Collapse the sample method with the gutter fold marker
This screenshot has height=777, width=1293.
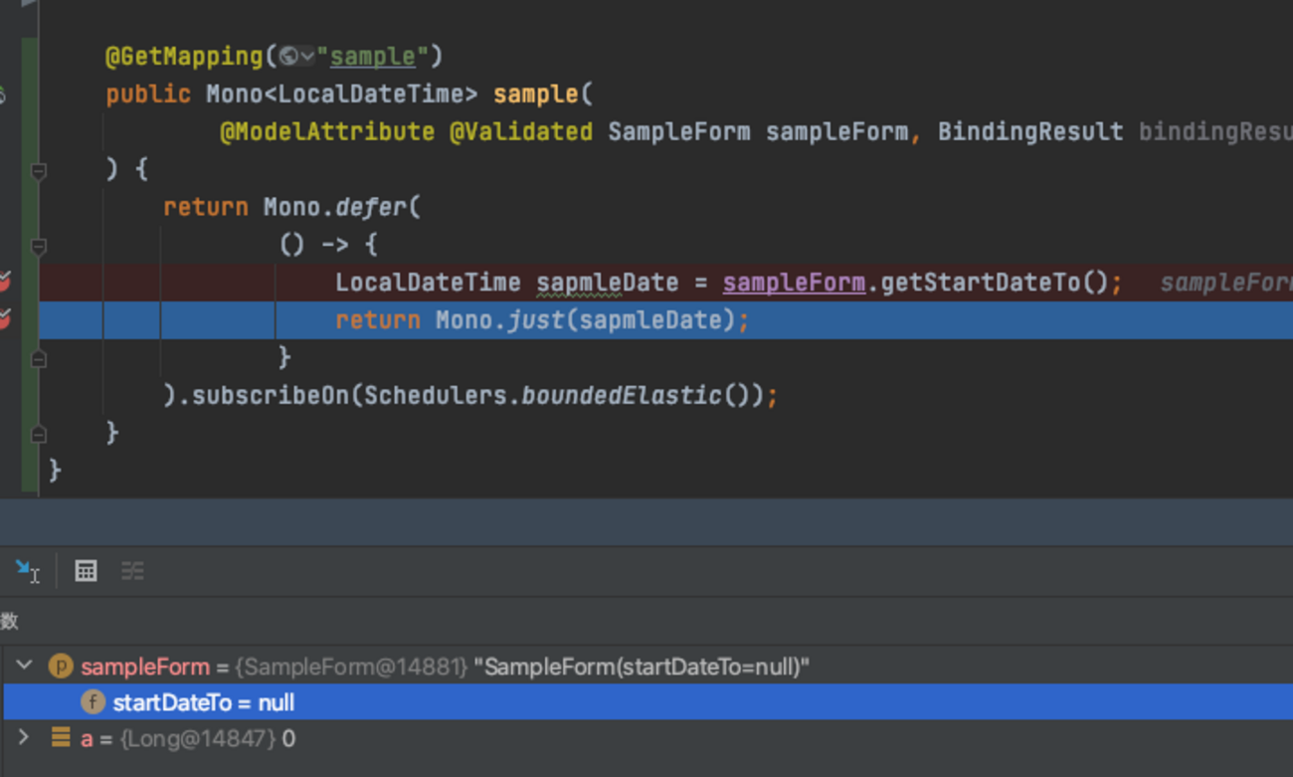(38, 171)
